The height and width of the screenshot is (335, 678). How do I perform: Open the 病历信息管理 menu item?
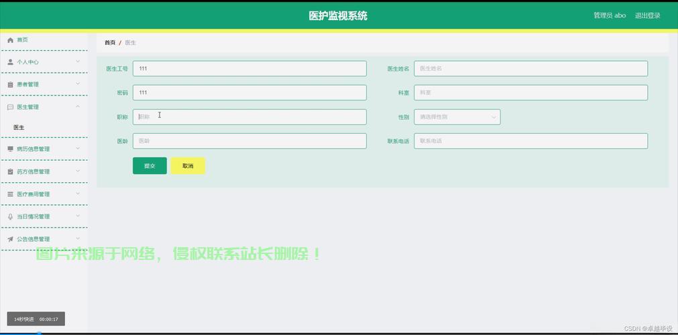pos(44,149)
